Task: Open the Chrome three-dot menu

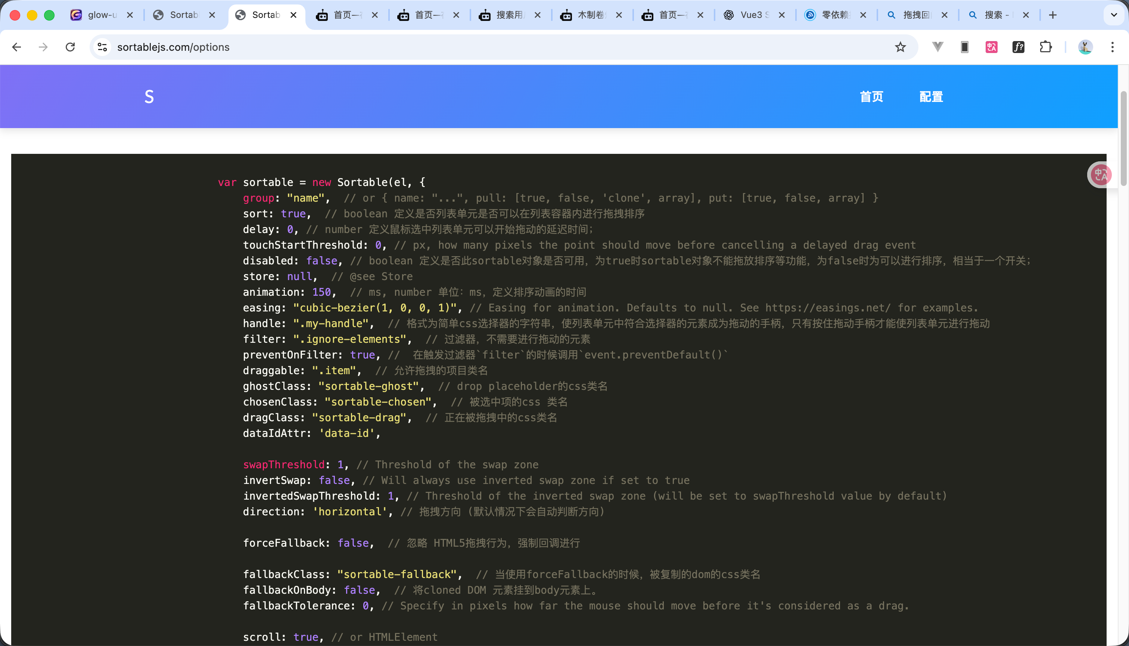Action: coord(1112,47)
